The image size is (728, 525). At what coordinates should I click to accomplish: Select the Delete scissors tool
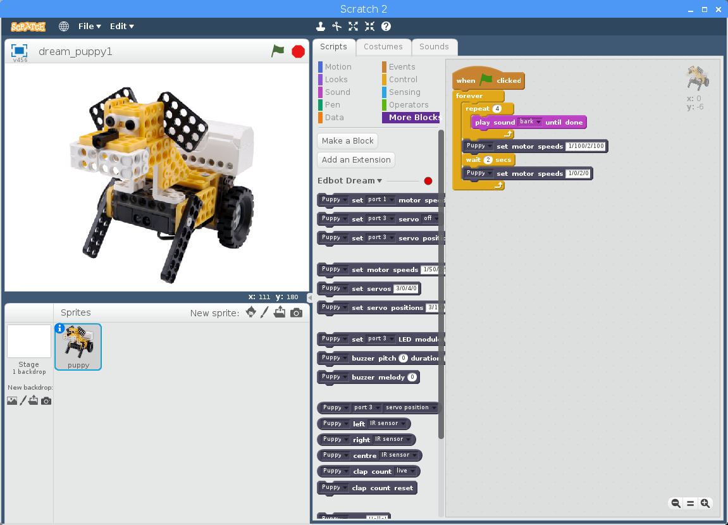337,27
